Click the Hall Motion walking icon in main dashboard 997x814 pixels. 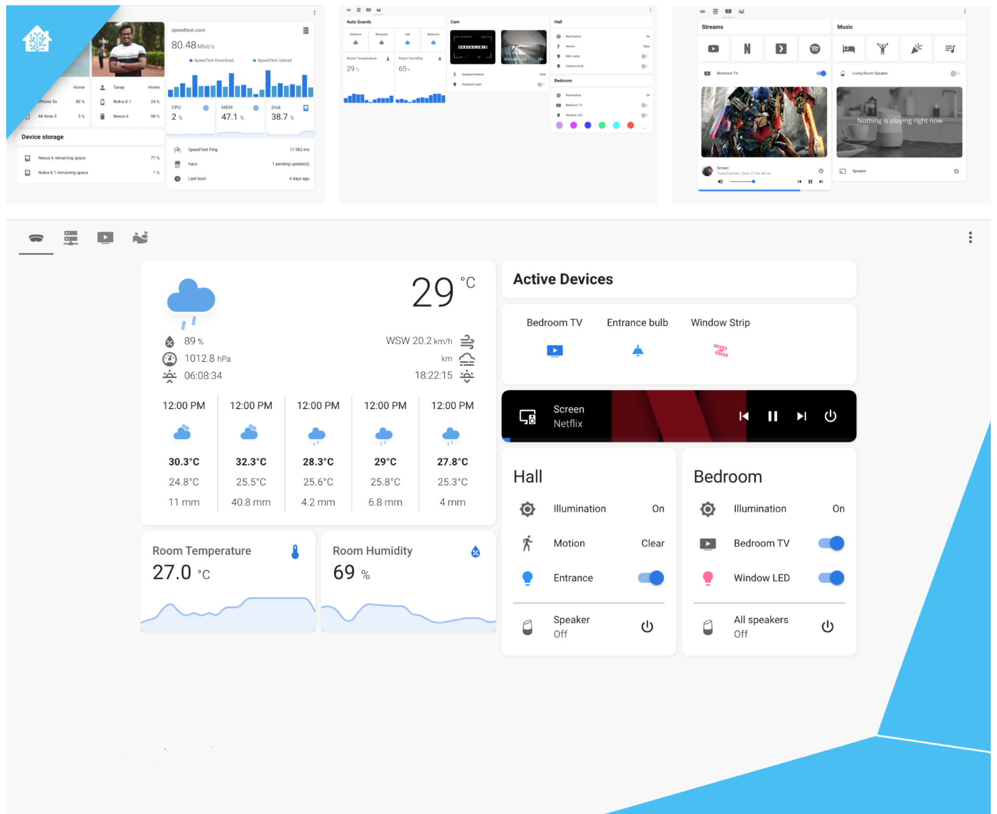pos(527,543)
